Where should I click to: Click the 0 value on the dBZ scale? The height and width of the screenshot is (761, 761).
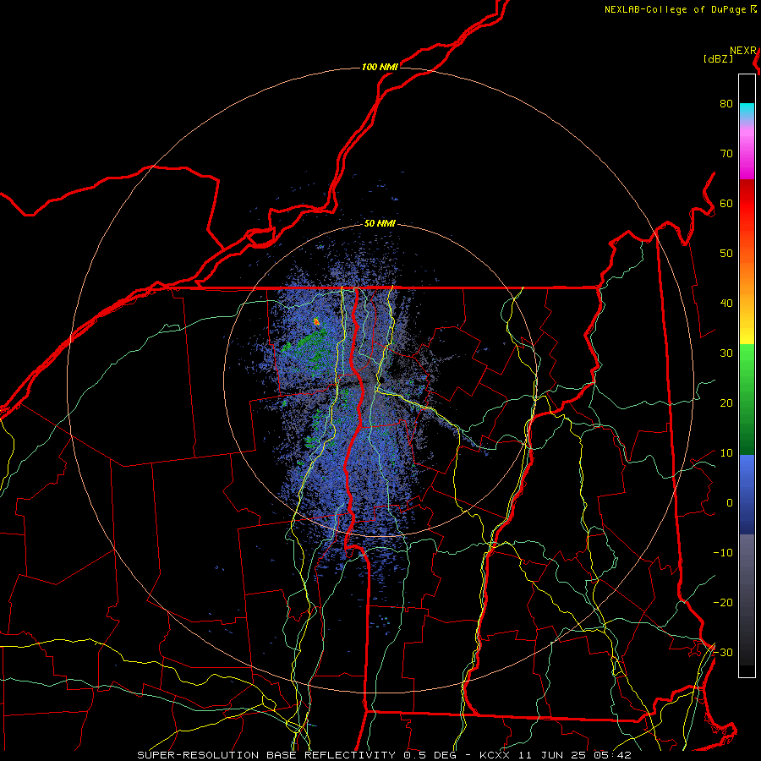(x=730, y=503)
